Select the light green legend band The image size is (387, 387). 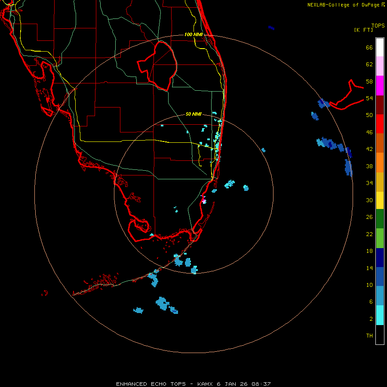pyautogui.click(x=380, y=238)
